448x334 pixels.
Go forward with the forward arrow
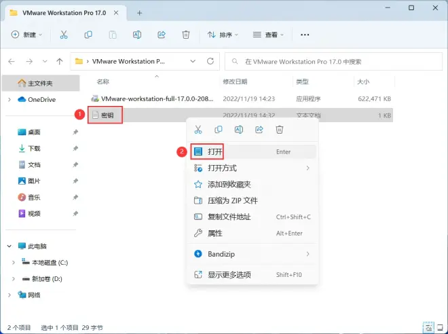(x=29, y=61)
